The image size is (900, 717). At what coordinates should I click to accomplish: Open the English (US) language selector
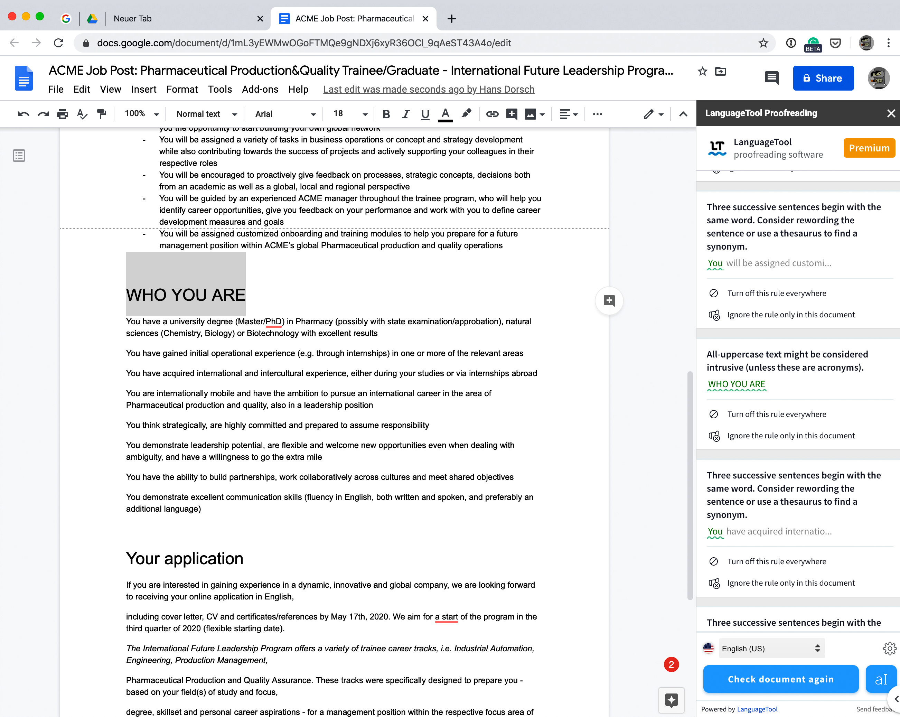(771, 649)
